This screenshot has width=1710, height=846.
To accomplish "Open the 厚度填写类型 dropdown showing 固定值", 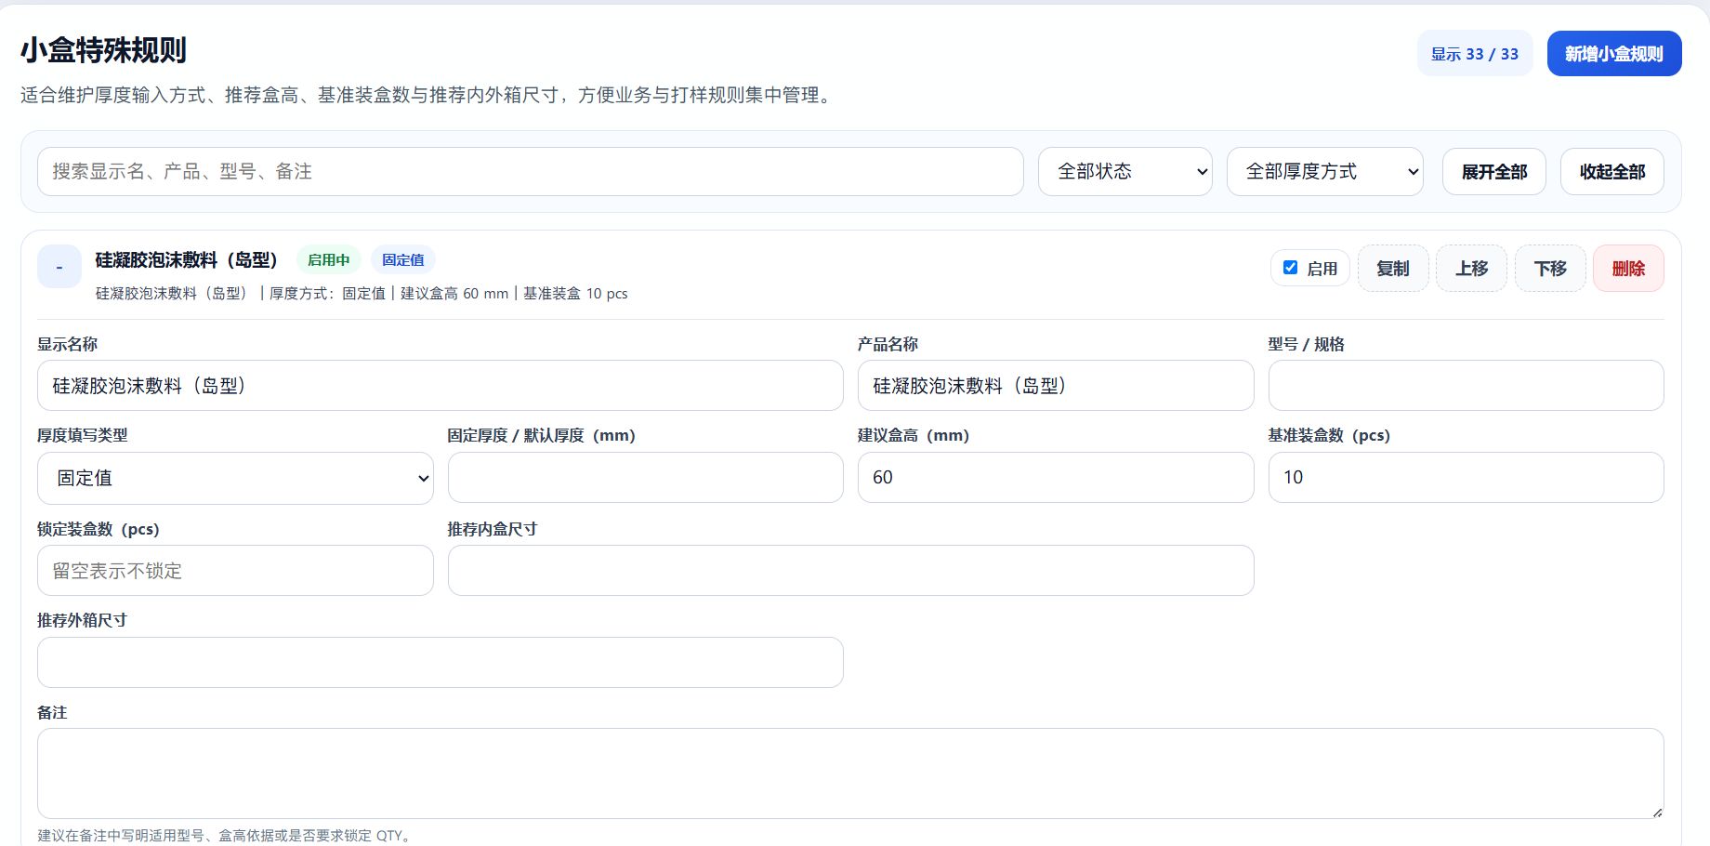I will pos(235,478).
